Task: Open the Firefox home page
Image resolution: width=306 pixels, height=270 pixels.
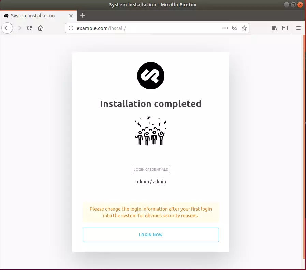Action: pos(40,28)
